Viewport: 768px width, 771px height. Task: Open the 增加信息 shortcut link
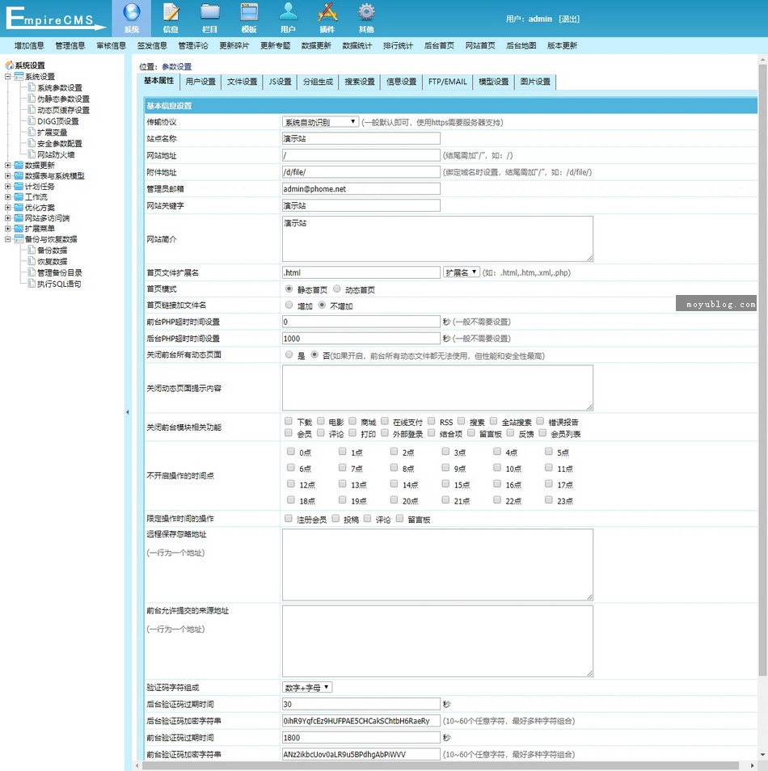29,46
